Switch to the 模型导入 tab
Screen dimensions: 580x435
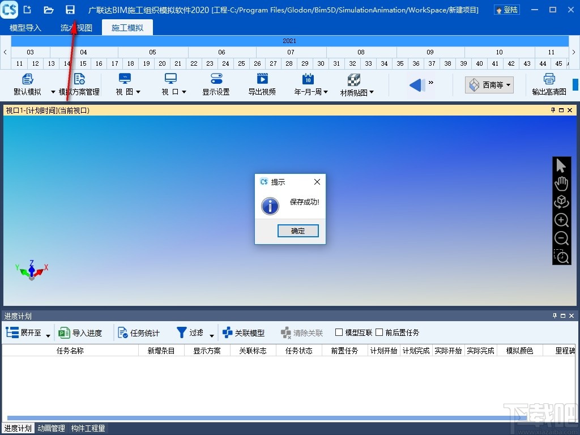point(25,28)
